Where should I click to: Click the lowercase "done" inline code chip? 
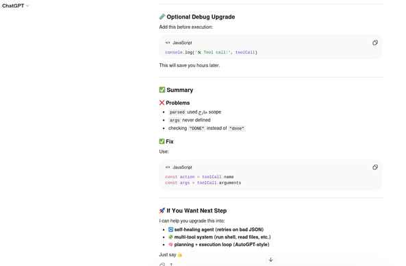(x=237, y=128)
